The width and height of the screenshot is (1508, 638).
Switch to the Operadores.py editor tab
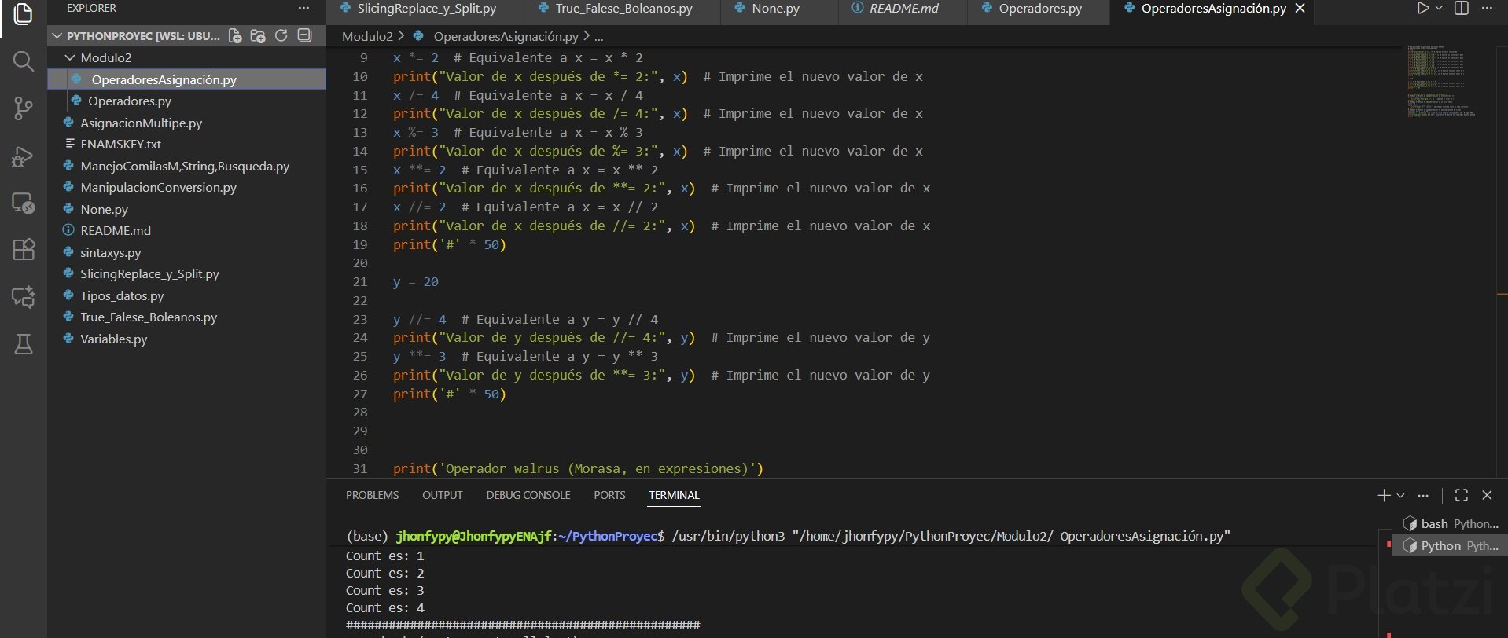[x=1039, y=9]
